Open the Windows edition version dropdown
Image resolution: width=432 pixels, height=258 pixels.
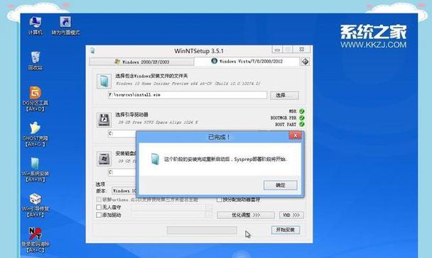pos(124,191)
